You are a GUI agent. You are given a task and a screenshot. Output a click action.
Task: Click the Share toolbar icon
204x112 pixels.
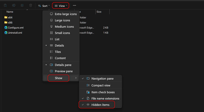(x=22, y=5)
